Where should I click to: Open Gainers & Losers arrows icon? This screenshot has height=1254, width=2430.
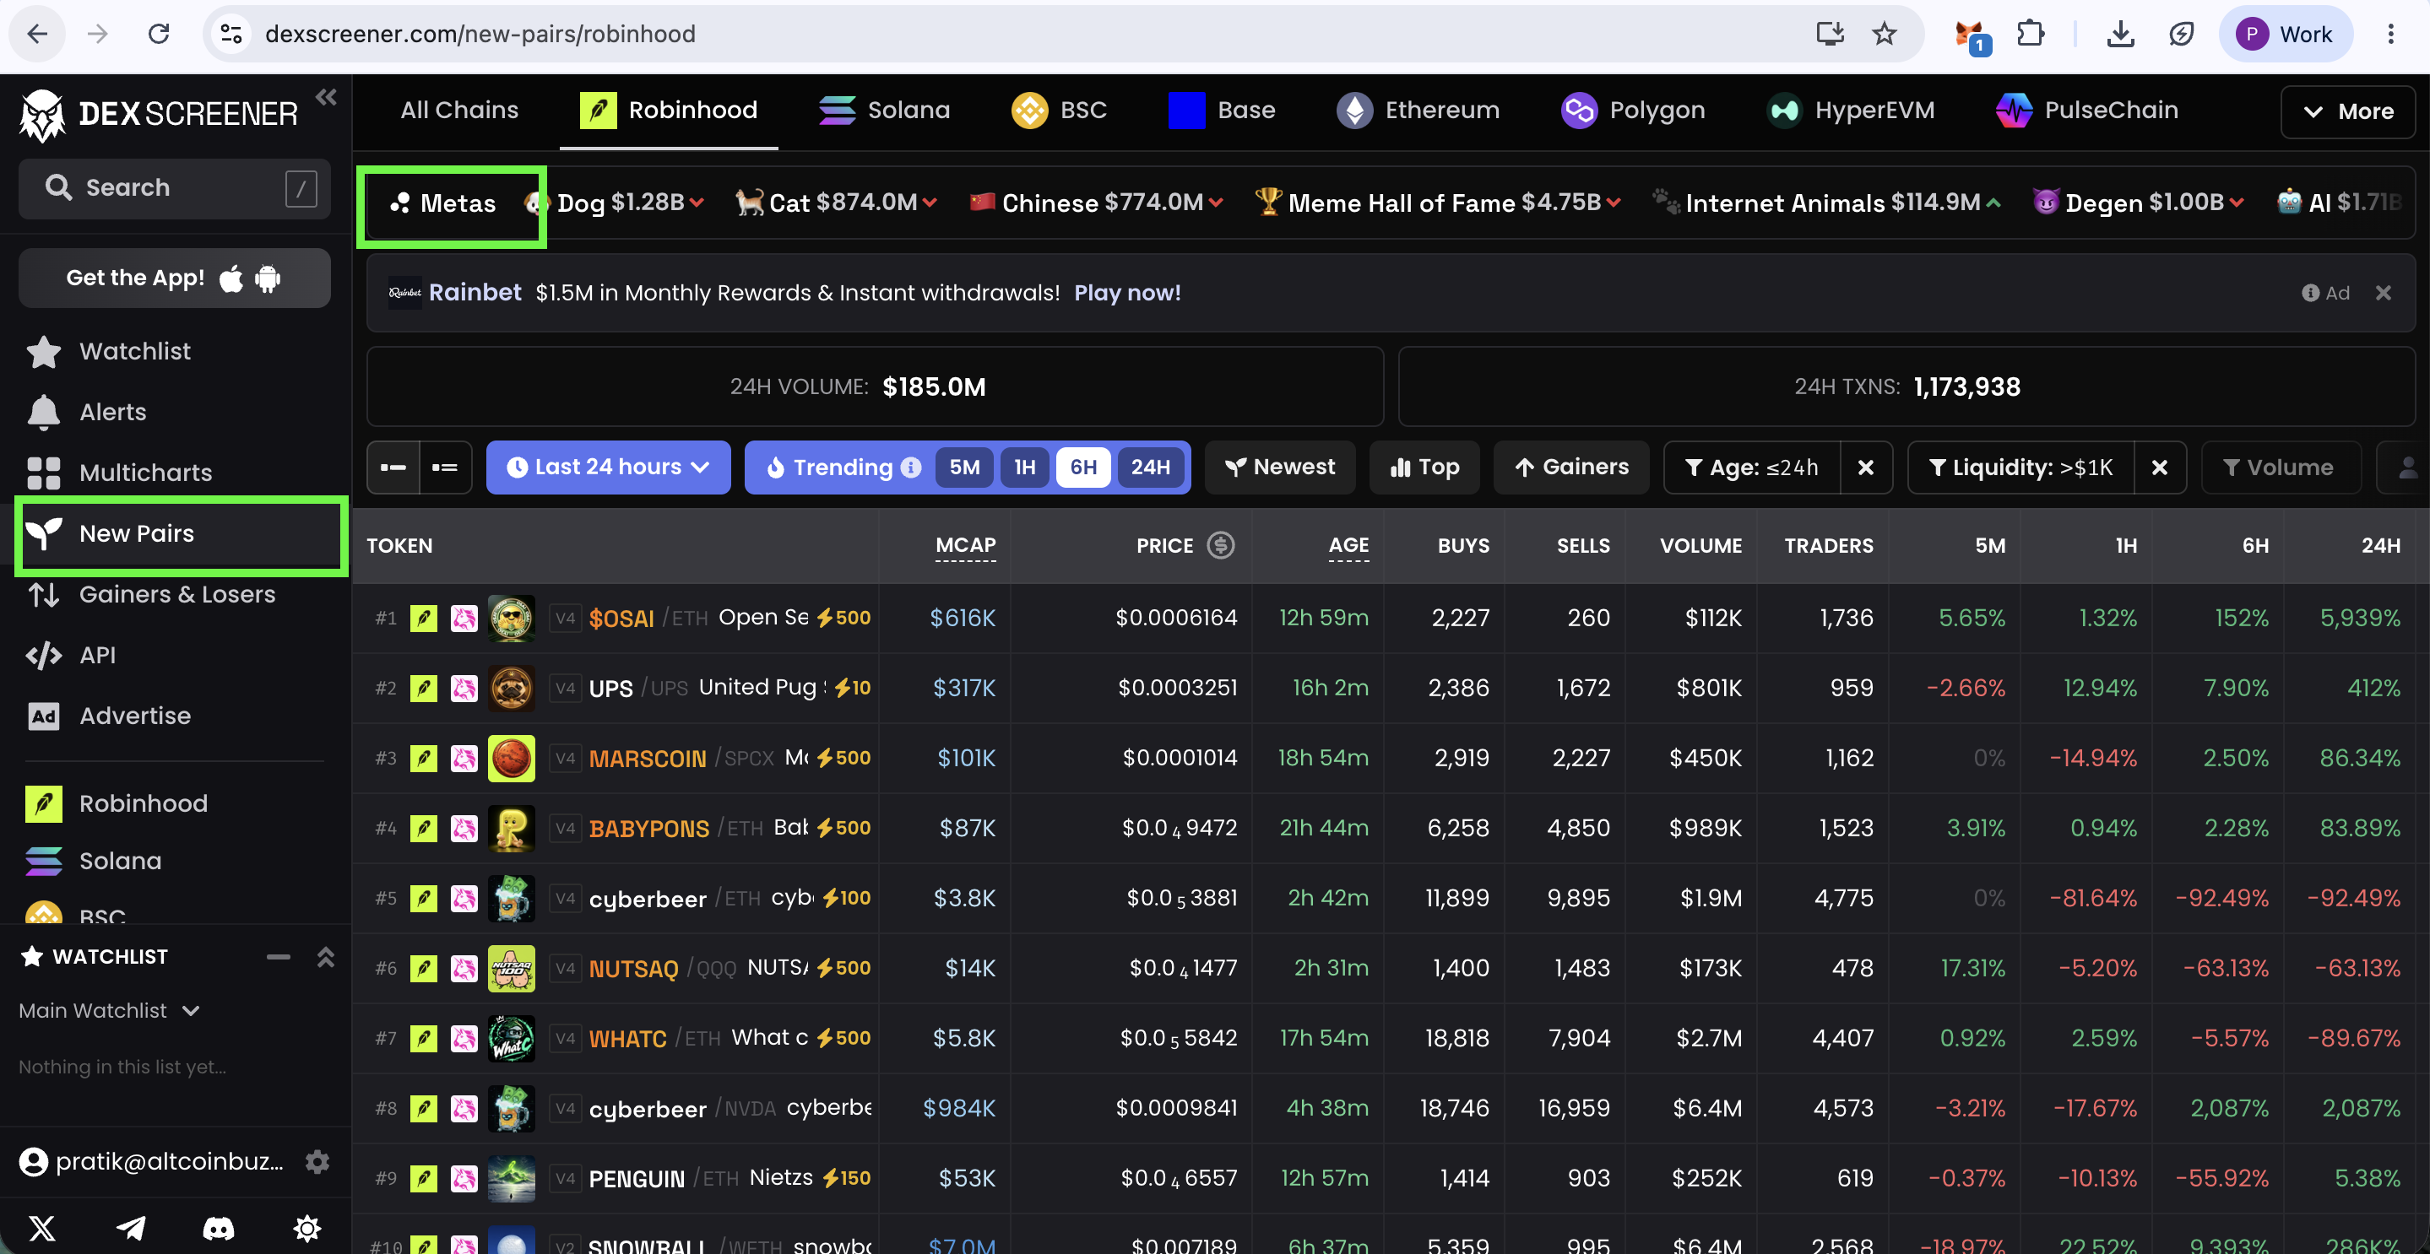click(43, 595)
